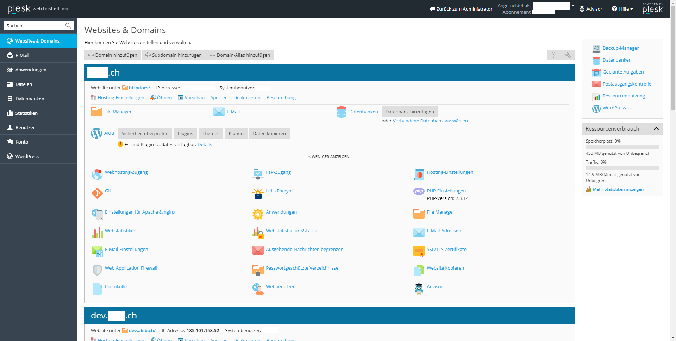Click the Themes button
Viewport: 676px width, 341px height.
pyautogui.click(x=211, y=133)
